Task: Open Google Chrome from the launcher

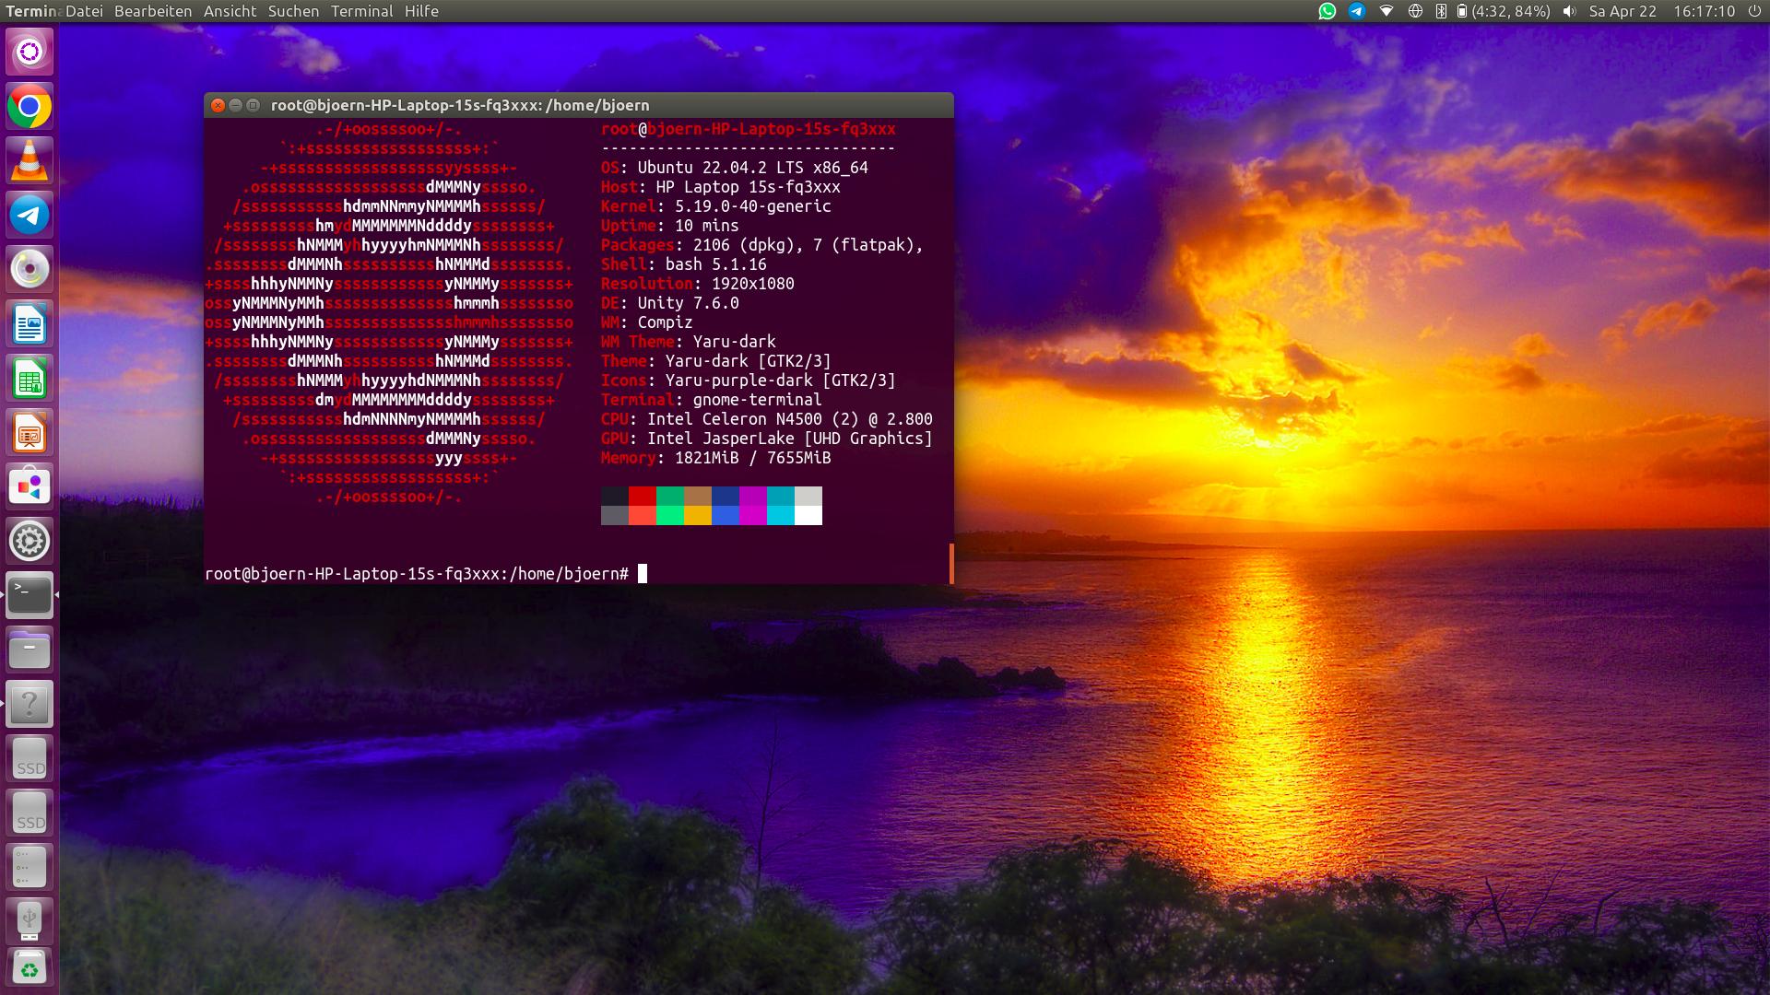Action: pyautogui.click(x=29, y=107)
